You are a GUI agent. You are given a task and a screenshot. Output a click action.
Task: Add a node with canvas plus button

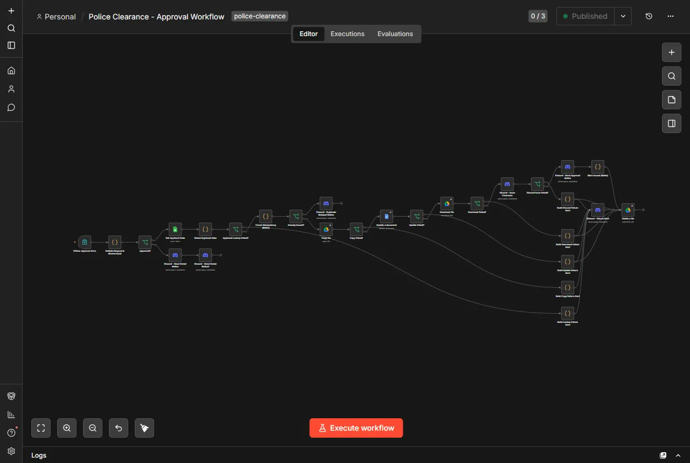coord(672,52)
